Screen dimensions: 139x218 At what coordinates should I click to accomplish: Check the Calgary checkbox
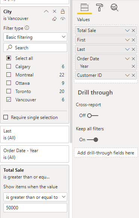9,66
